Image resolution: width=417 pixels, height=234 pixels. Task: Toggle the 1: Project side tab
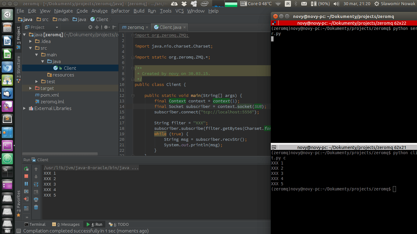(18, 38)
